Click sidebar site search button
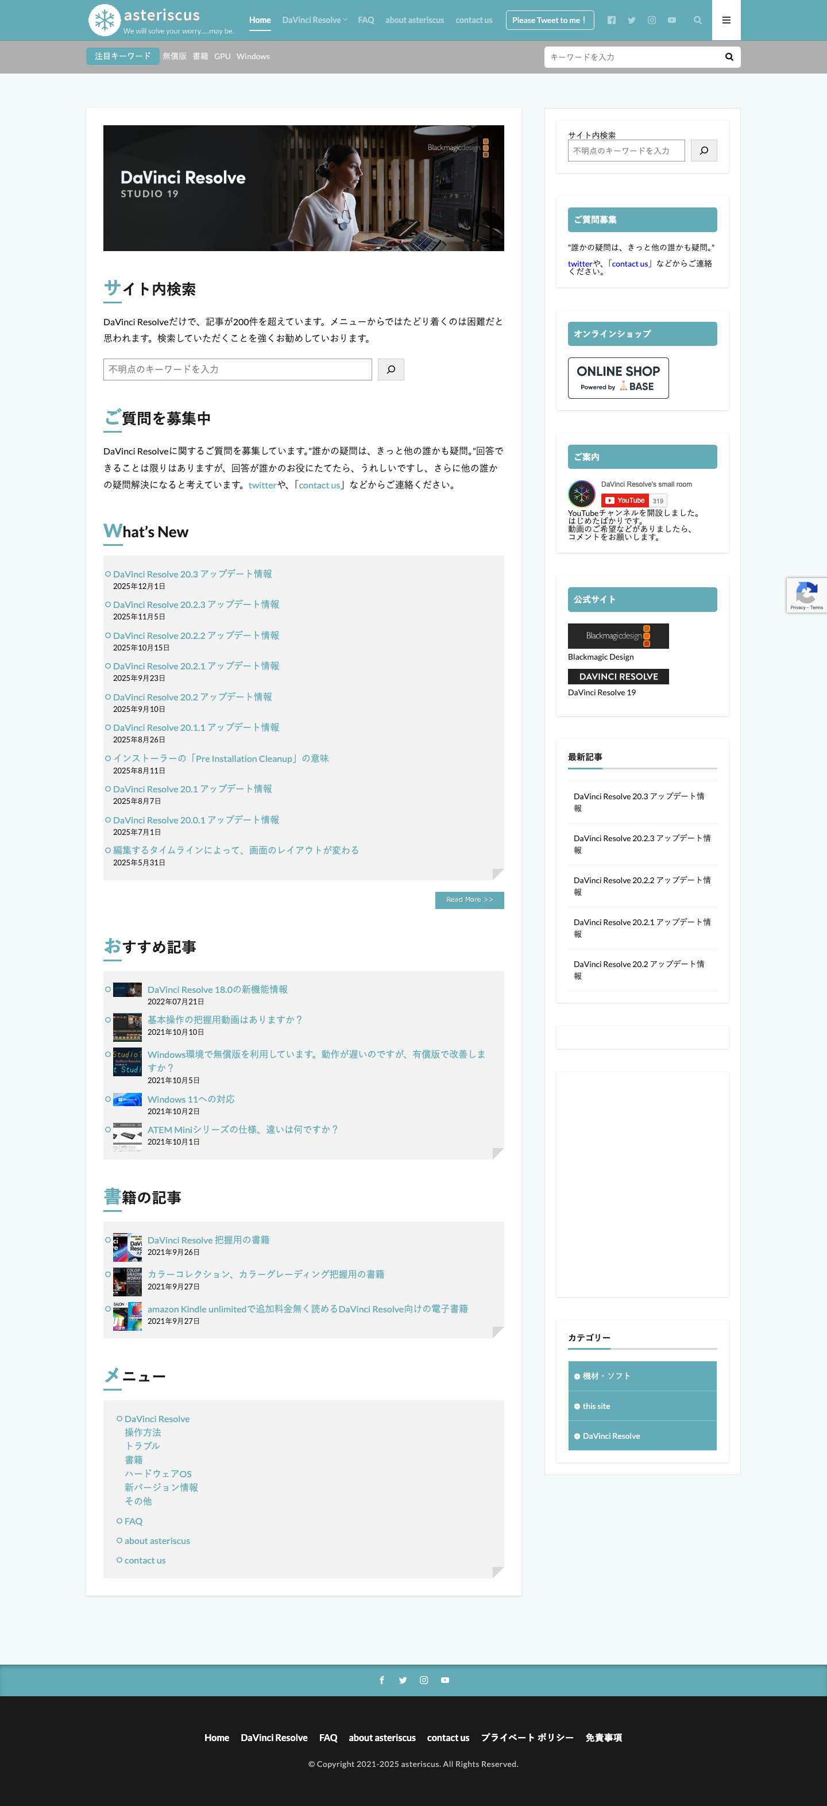The height and width of the screenshot is (1806, 827). [x=704, y=151]
